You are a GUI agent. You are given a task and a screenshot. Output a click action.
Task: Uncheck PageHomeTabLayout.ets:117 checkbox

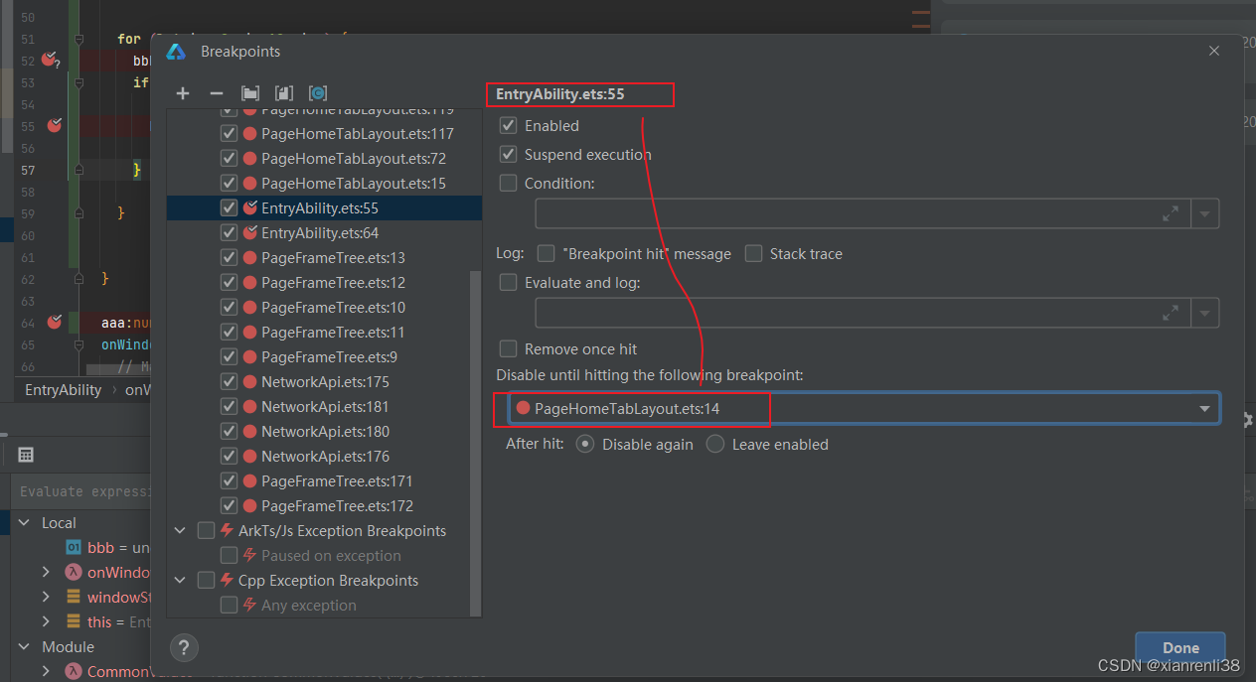(x=229, y=134)
